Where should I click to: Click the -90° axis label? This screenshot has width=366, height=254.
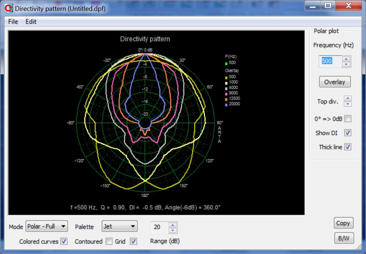pyautogui.click(x=71, y=123)
